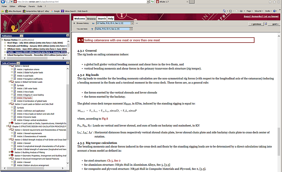Click the Home icon in the command bar
282x172 pixels.
tap(224, 11)
